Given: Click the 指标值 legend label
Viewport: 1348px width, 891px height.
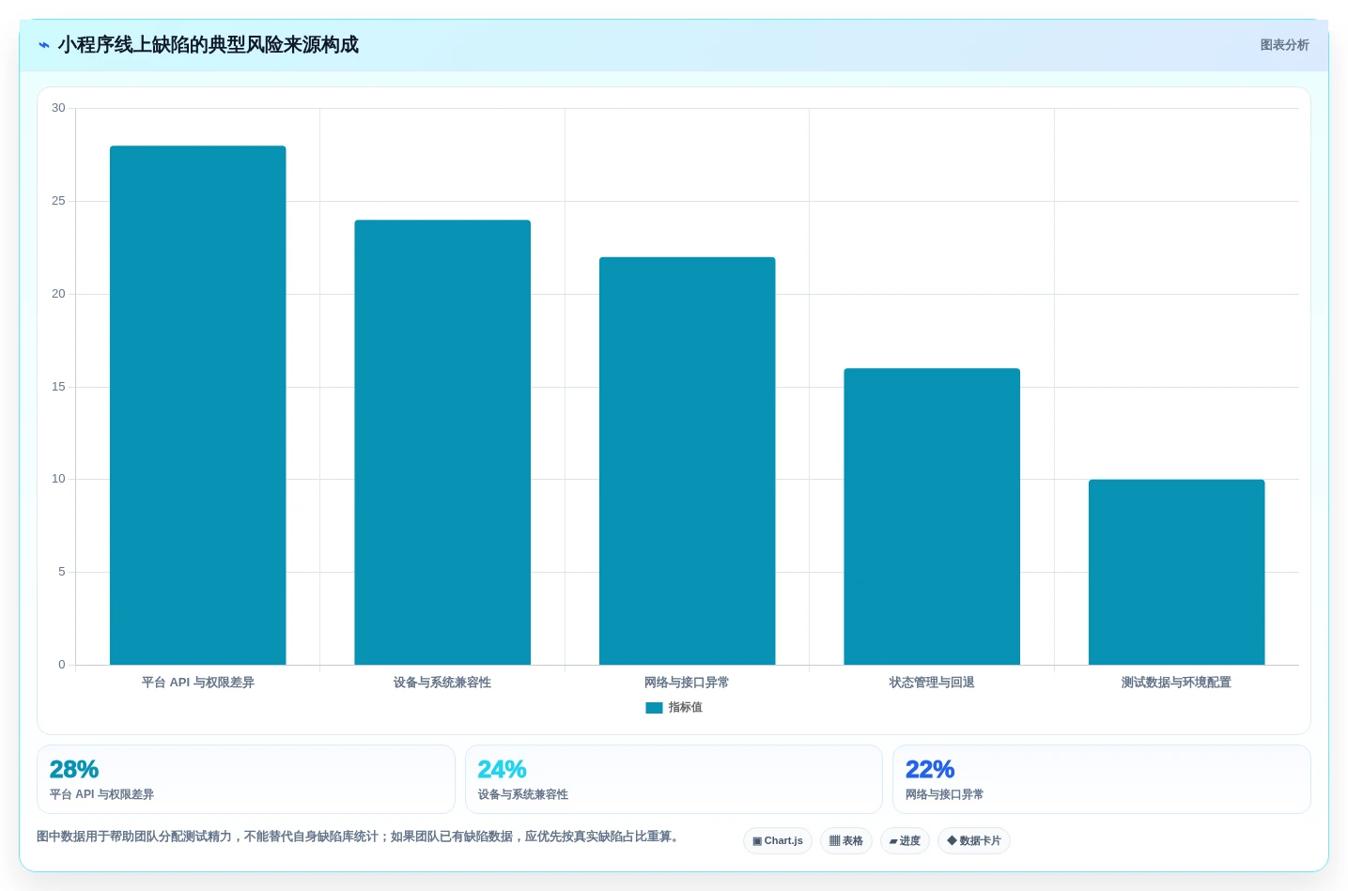Looking at the screenshot, I should coord(685,708).
